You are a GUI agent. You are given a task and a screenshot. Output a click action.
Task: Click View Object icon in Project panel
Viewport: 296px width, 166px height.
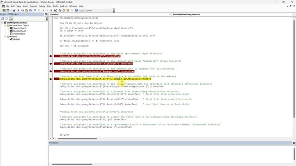tap(6, 18)
